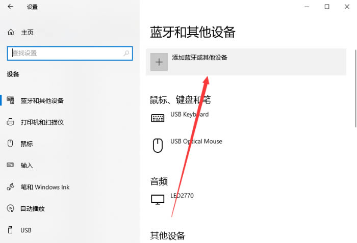Select the 鼠标 mouse sidebar icon

pos(10,143)
